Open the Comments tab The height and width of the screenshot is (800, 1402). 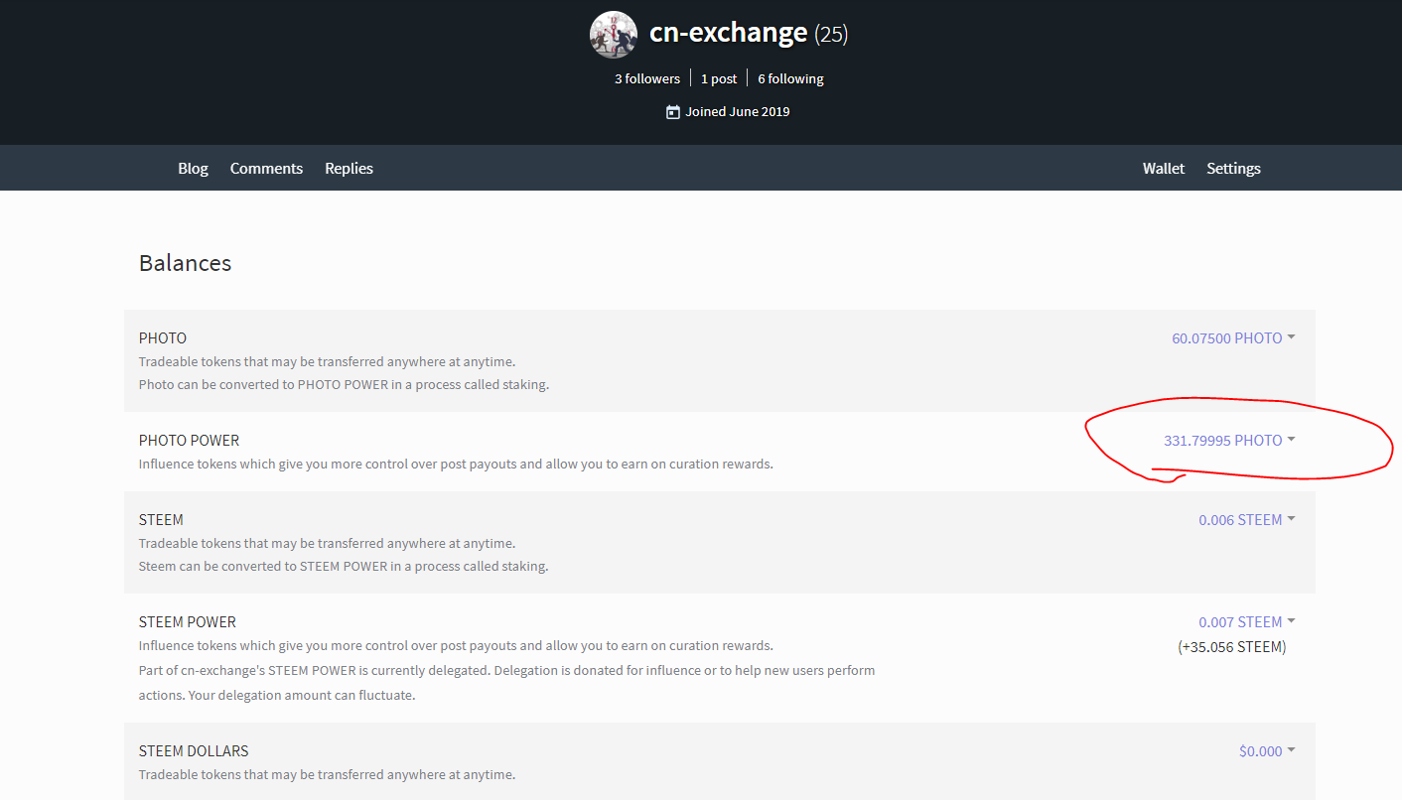pos(266,169)
